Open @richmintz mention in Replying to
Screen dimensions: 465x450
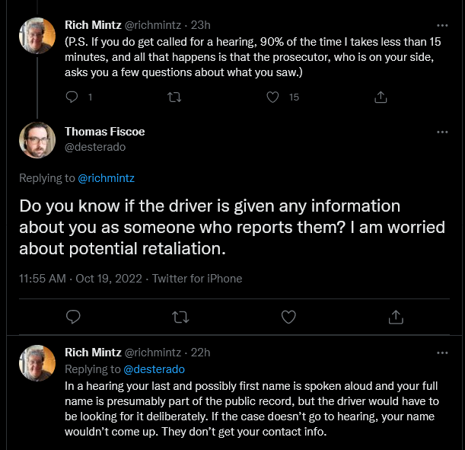coord(107,178)
